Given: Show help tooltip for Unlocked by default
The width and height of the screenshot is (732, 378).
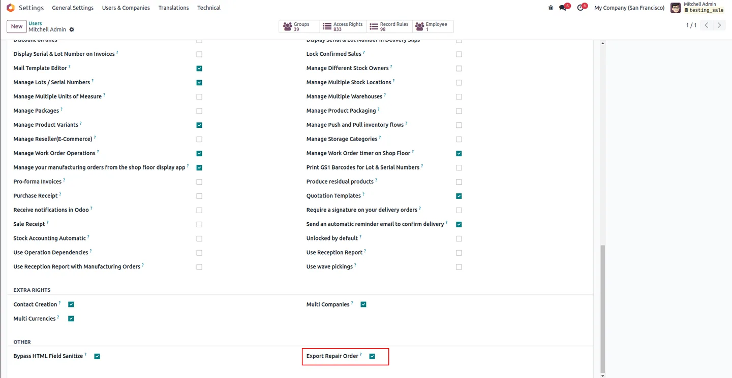Looking at the screenshot, I should click(x=360, y=237).
